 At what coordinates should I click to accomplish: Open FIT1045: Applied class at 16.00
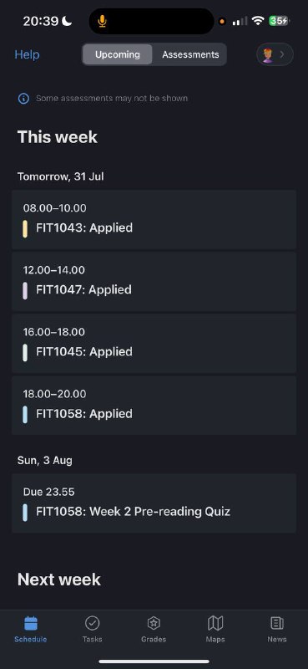[154, 344]
